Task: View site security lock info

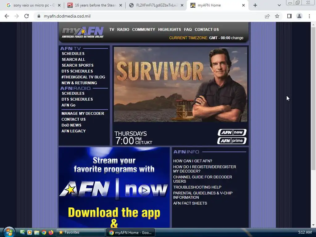Action: [39, 16]
